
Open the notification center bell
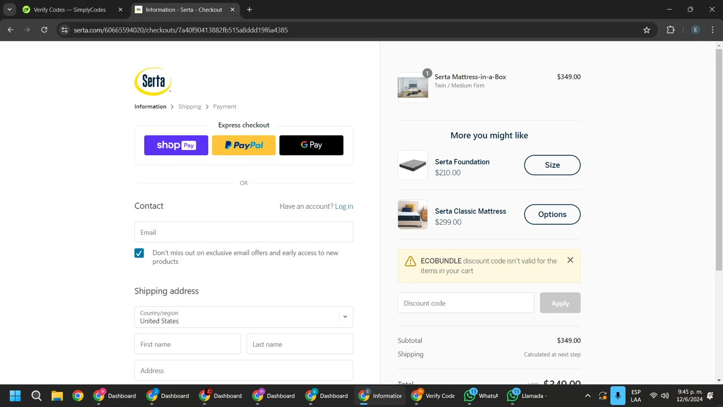coord(710,396)
